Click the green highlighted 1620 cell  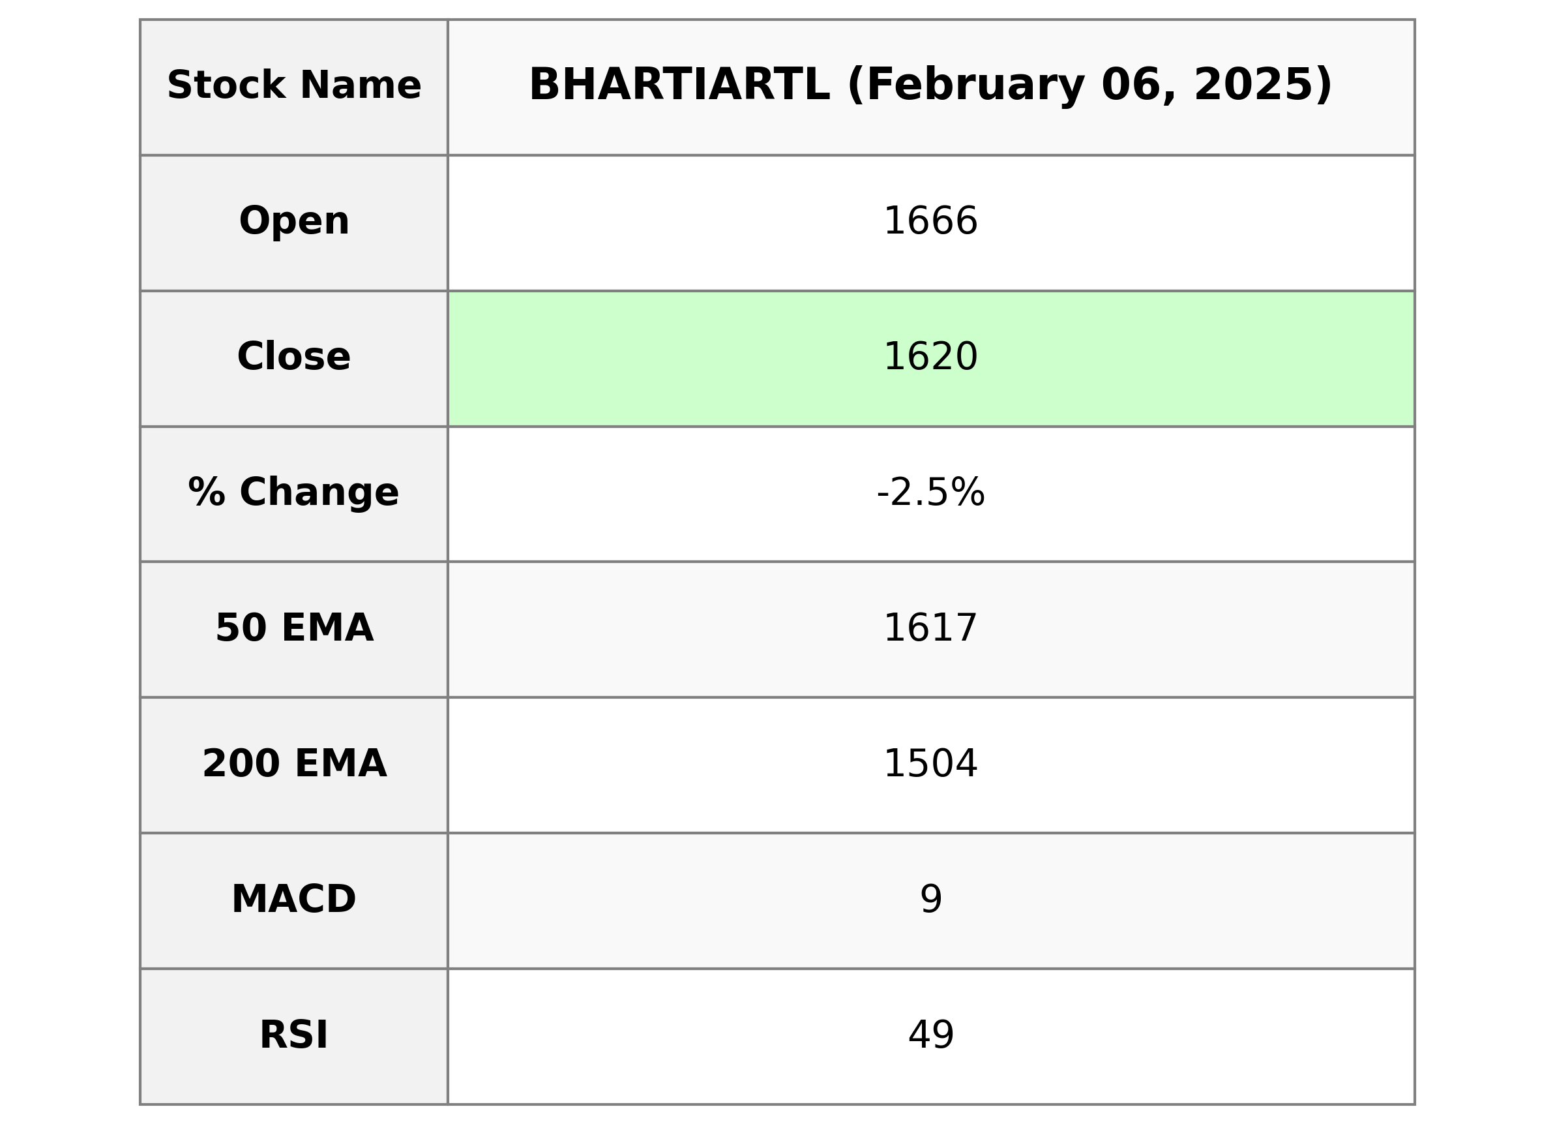click(x=930, y=357)
